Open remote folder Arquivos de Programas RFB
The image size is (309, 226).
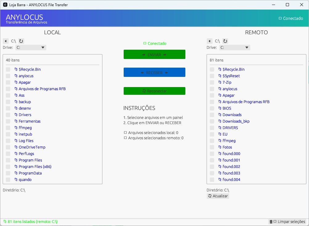pos(246,102)
